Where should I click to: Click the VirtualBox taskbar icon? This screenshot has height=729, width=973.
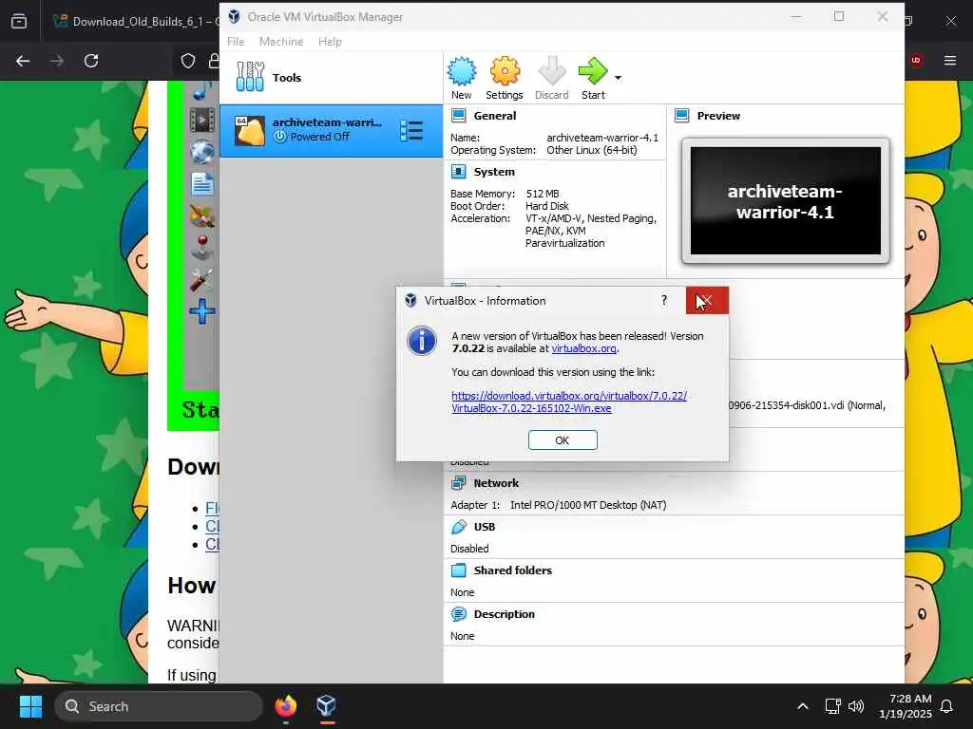pyautogui.click(x=327, y=706)
